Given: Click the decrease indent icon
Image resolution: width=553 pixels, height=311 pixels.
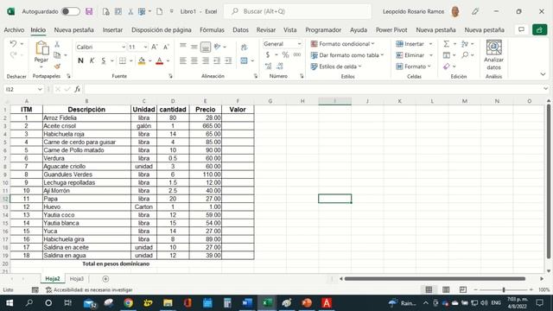Looking at the screenshot, I should point(217,60).
